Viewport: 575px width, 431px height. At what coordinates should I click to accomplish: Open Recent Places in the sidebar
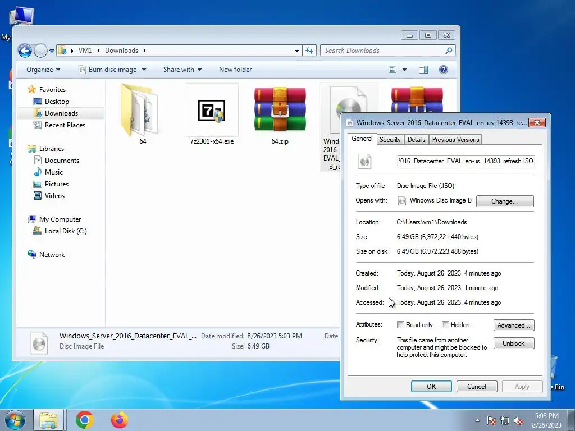[60, 125]
